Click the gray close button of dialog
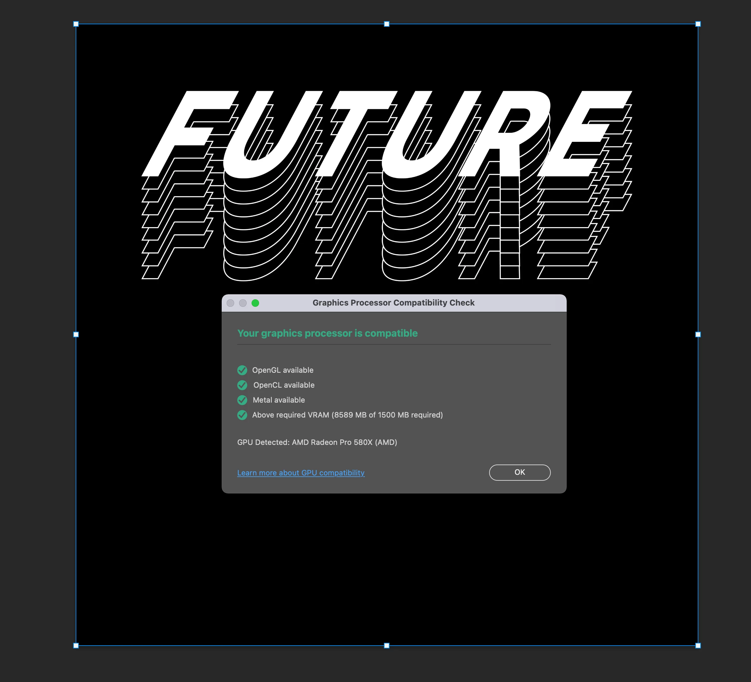Image resolution: width=751 pixels, height=682 pixels. tap(231, 303)
